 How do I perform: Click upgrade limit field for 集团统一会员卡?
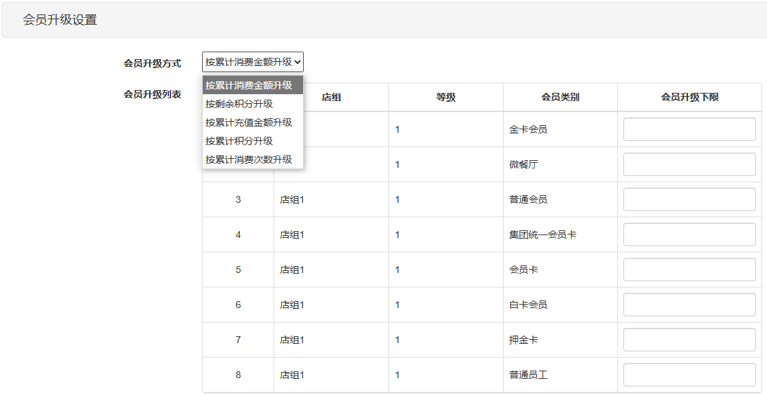click(689, 235)
